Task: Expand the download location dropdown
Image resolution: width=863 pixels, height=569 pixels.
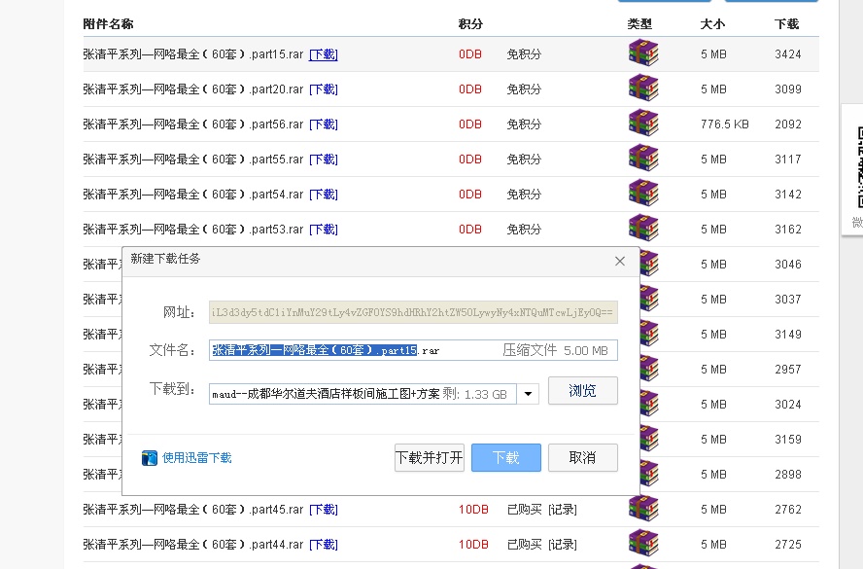Action: [x=528, y=394]
